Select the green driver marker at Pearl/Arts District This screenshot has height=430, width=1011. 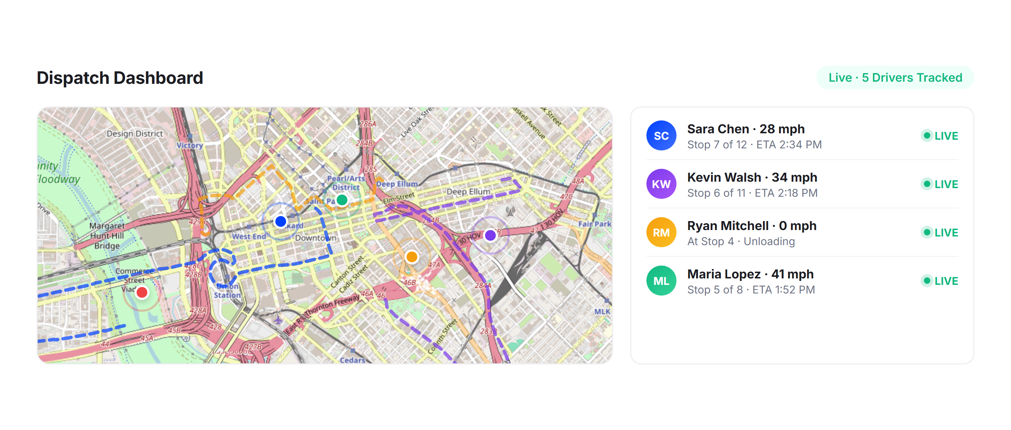(x=342, y=200)
